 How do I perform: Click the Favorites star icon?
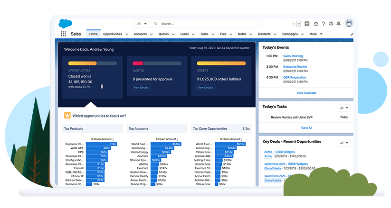[293, 24]
